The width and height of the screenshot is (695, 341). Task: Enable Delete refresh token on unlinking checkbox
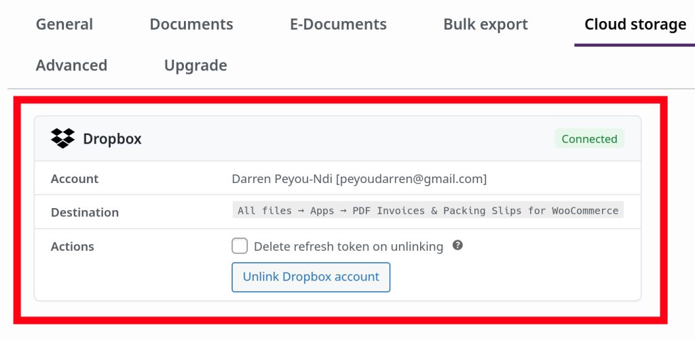pyautogui.click(x=240, y=246)
